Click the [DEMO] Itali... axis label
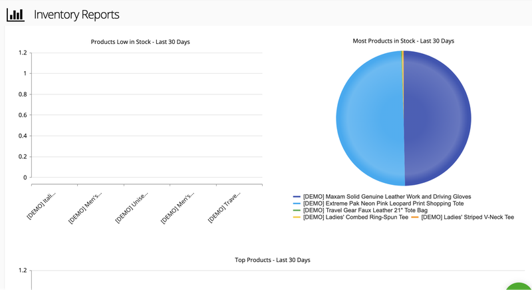The height and width of the screenshot is (290, 532). [x=41, y=206]
